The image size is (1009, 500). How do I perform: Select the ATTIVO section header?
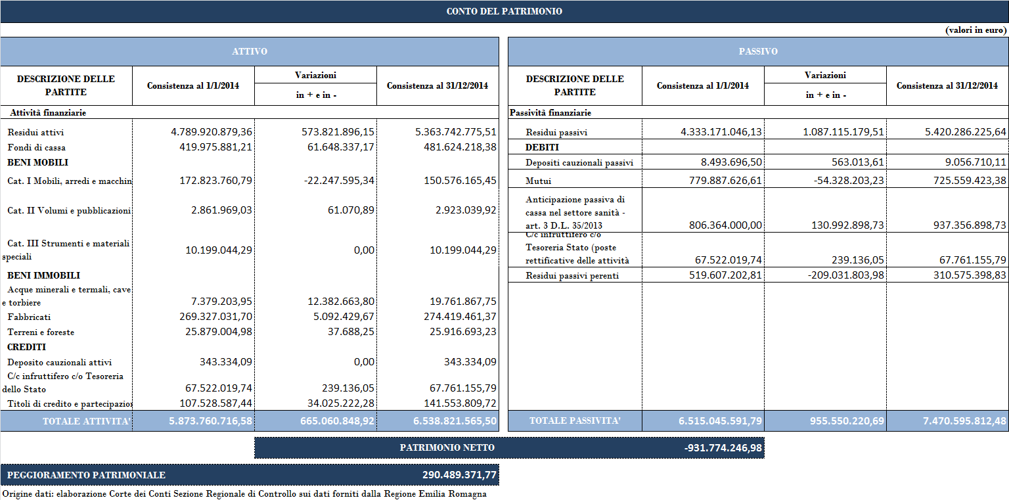[250, 51]
